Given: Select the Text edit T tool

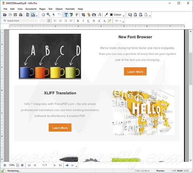Looking at the screenshot, I should tap(66, 15).
